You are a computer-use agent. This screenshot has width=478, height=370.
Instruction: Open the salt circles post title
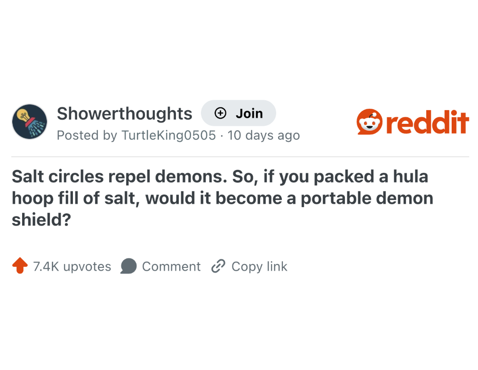coord(221,198)
